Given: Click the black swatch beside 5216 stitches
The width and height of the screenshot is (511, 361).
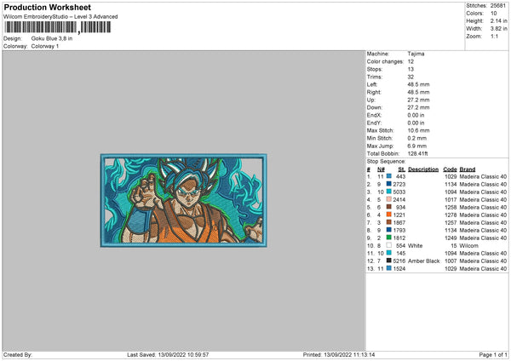Looking at the screenshot, I should (389, 261).
